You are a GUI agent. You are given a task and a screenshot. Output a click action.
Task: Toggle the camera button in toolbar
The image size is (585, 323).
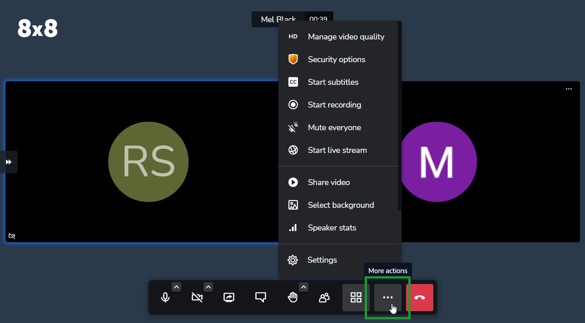tap(197, 298)
